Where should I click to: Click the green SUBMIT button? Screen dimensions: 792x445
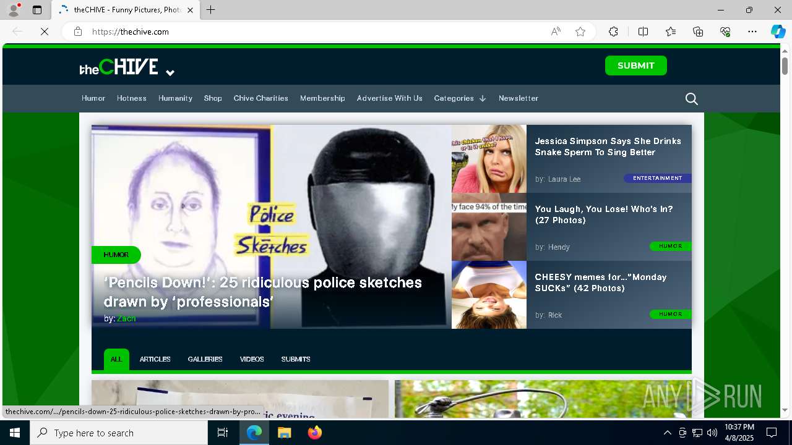point(635,66)
